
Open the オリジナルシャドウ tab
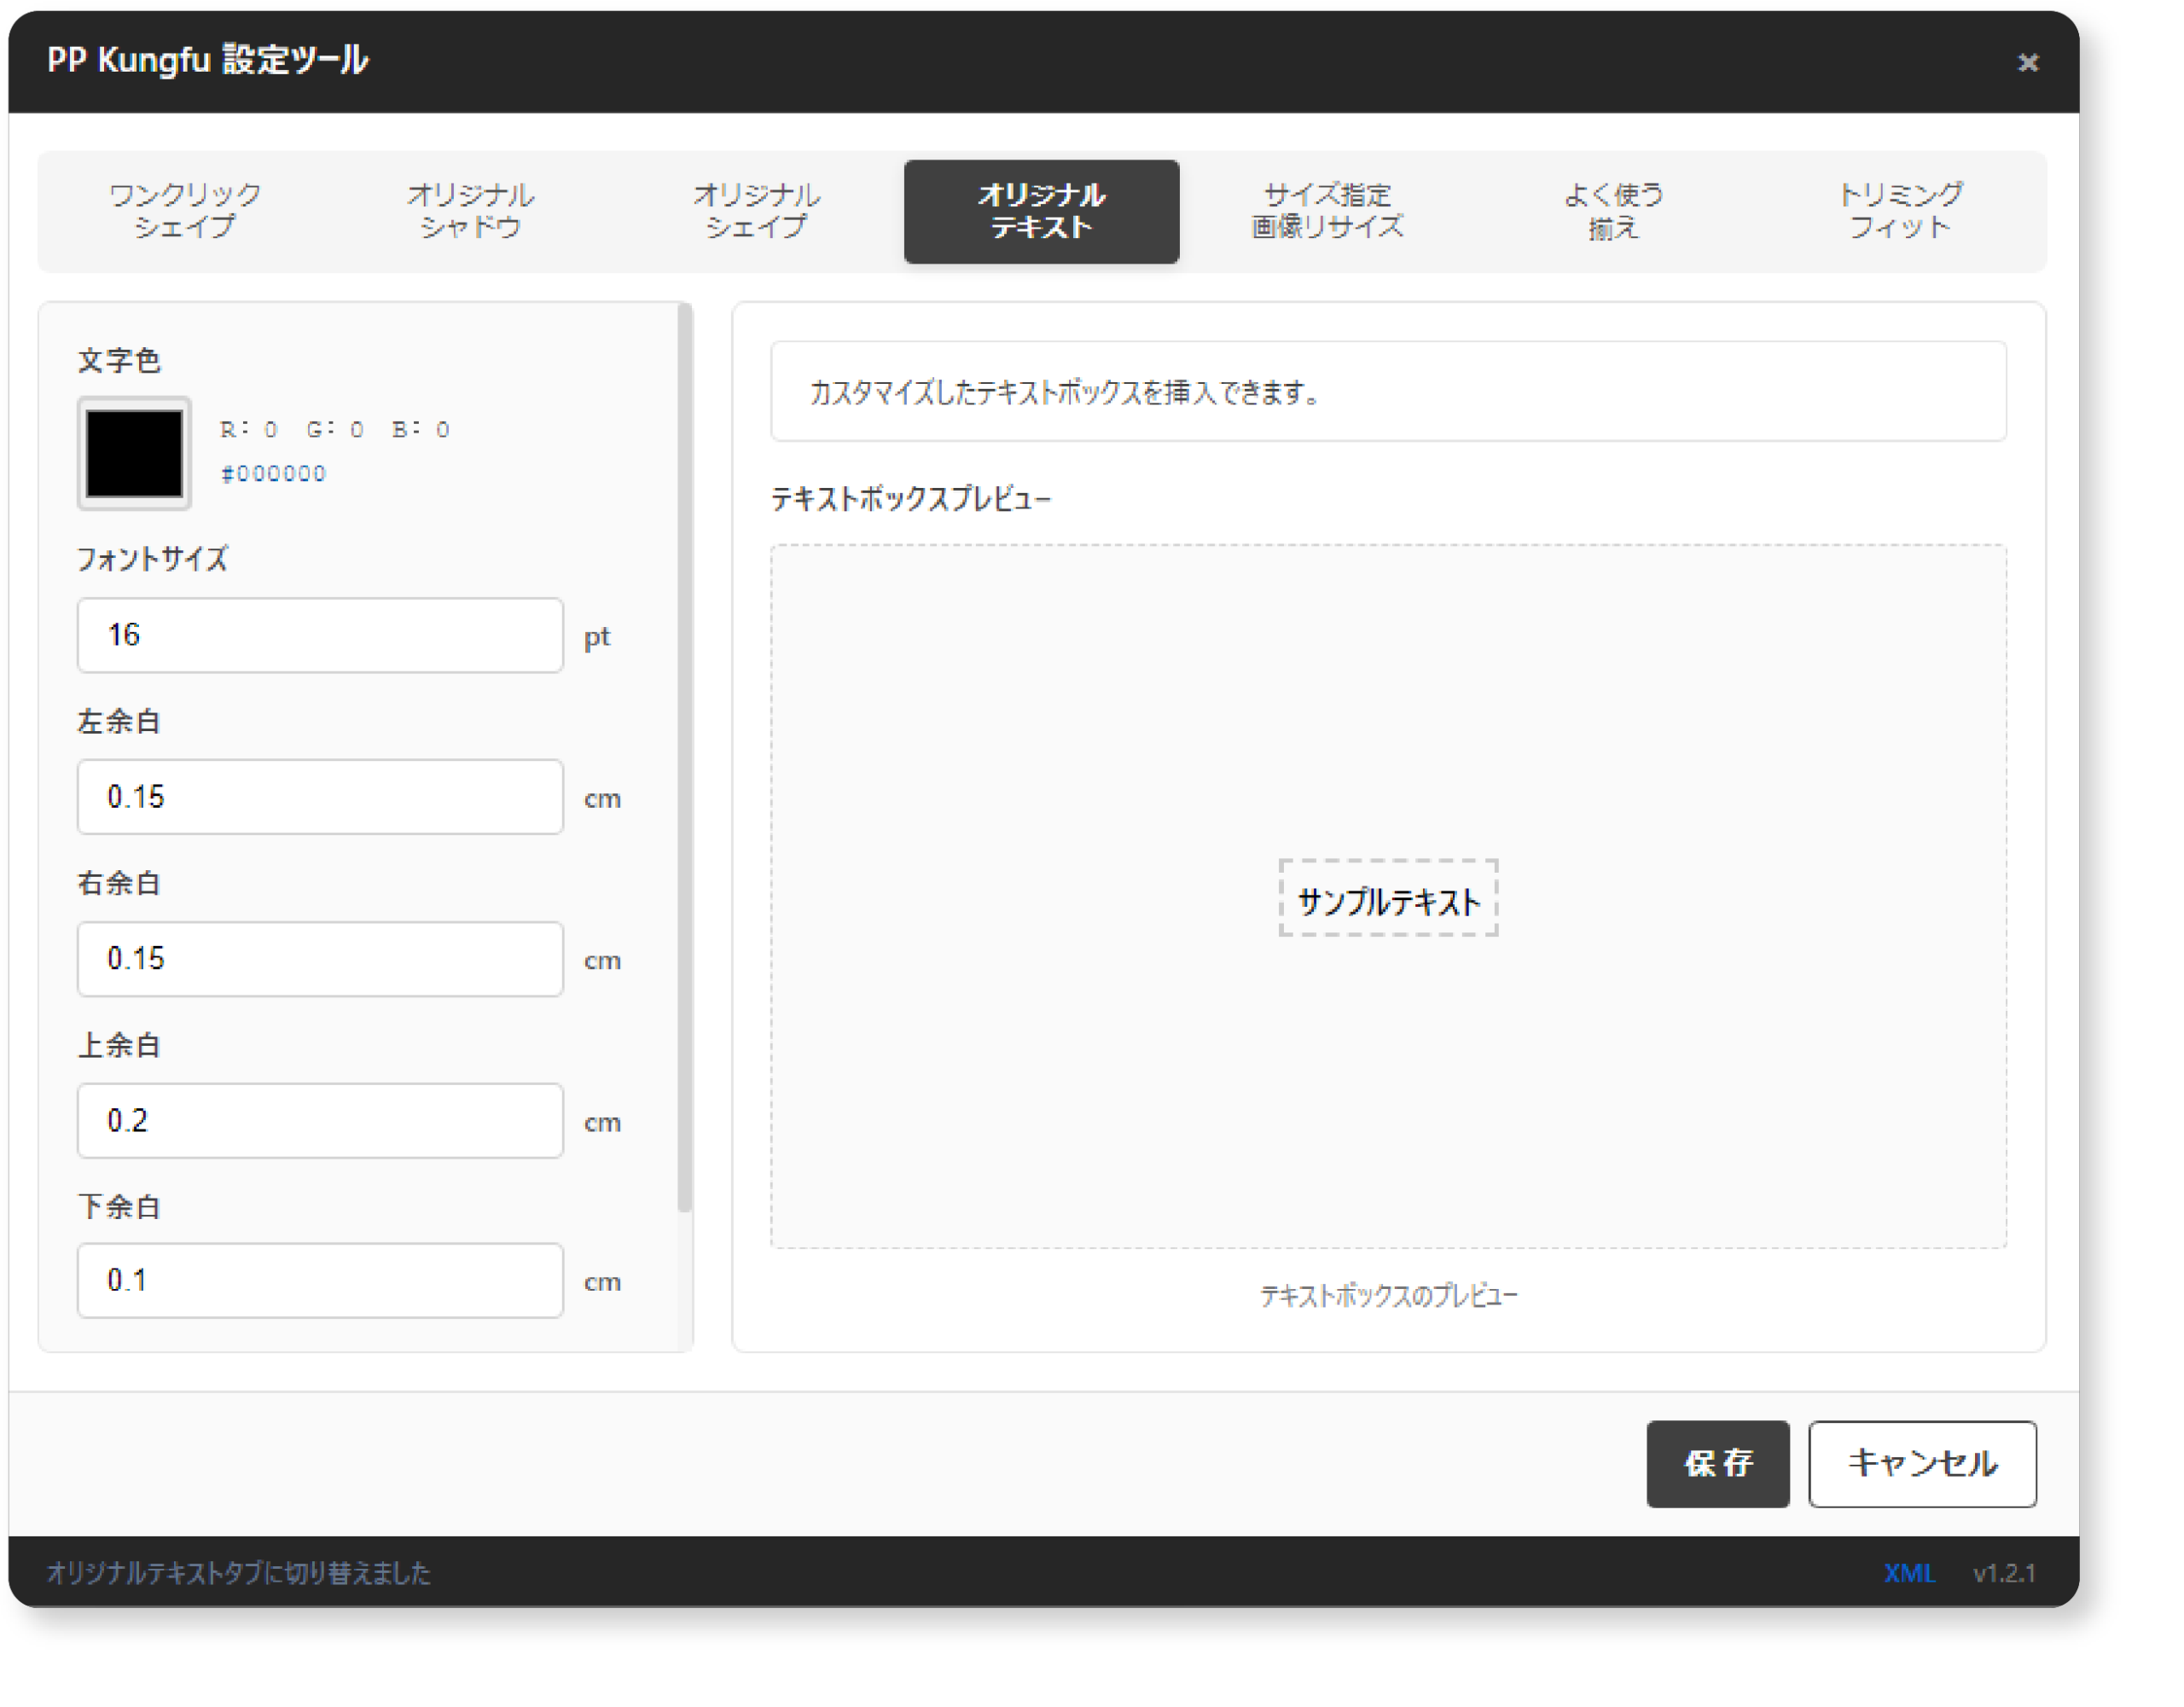point(470,211)
